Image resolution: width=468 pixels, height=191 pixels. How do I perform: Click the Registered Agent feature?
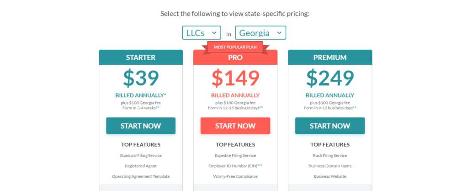[141, 166]
